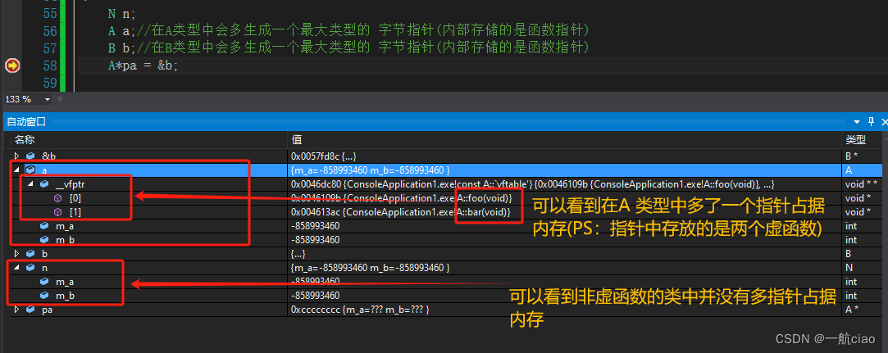Expand the pa pointer row
Viewport: 888px width, 353px height.
[x=17, y=310]
